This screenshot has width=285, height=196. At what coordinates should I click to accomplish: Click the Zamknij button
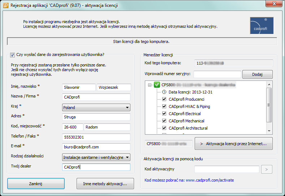tap(36, 184)
